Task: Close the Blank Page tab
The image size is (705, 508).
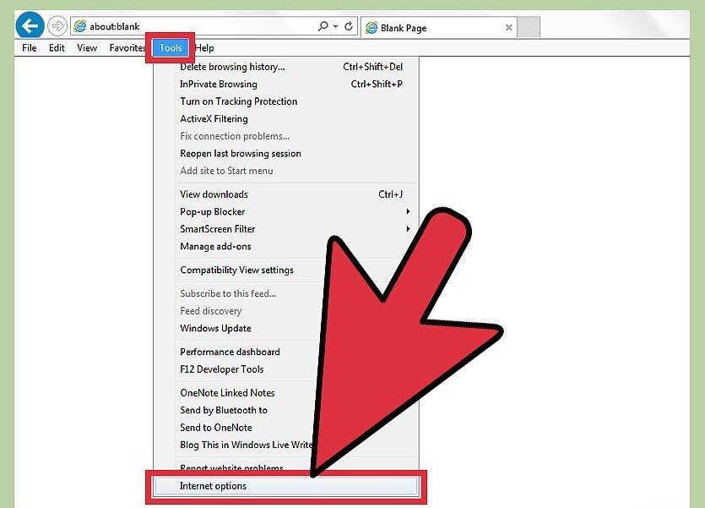Action: pos(508,27)
